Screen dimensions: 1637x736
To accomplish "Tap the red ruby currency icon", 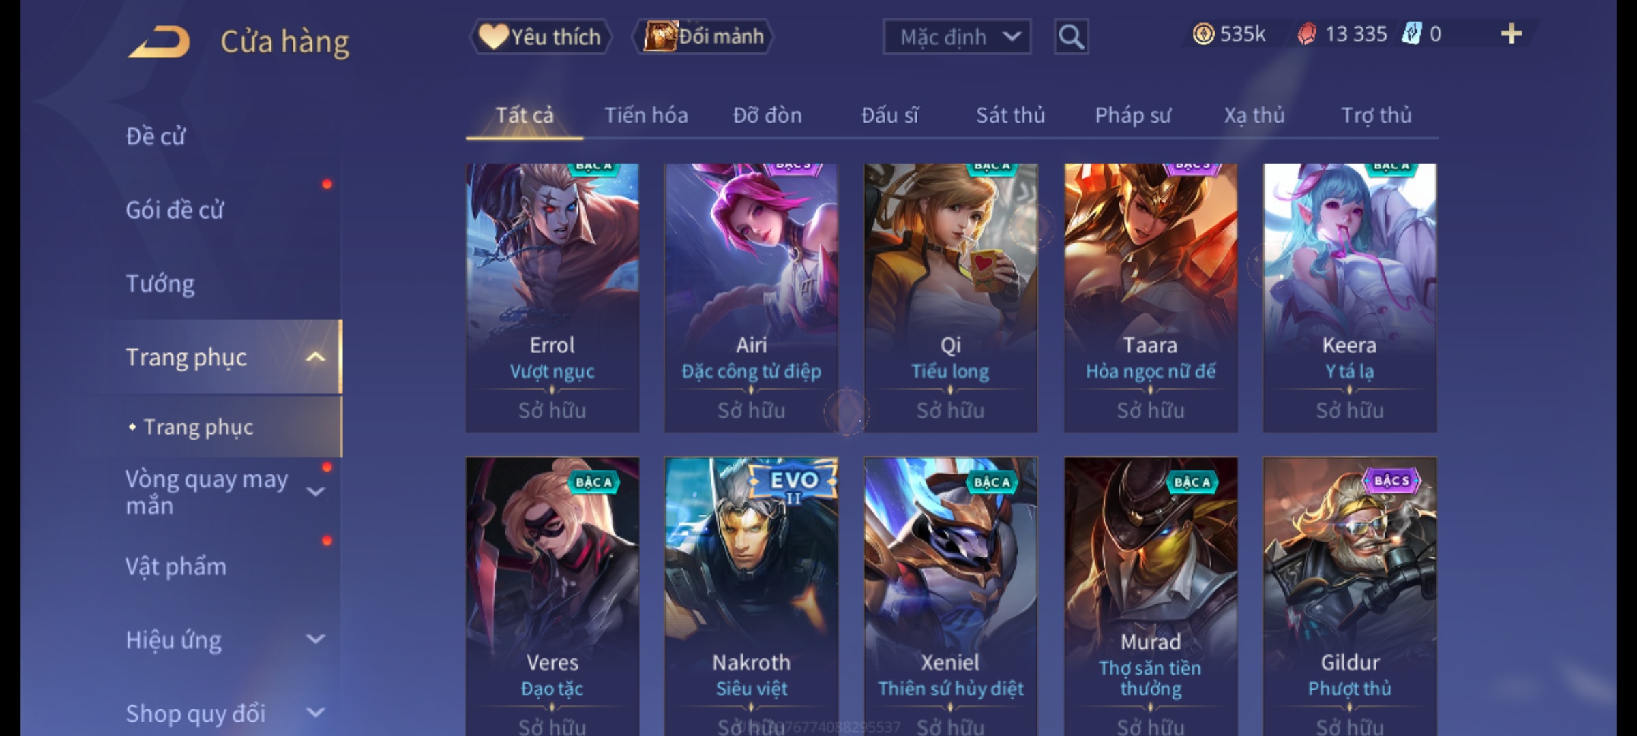I will [x=1306, y=34].
